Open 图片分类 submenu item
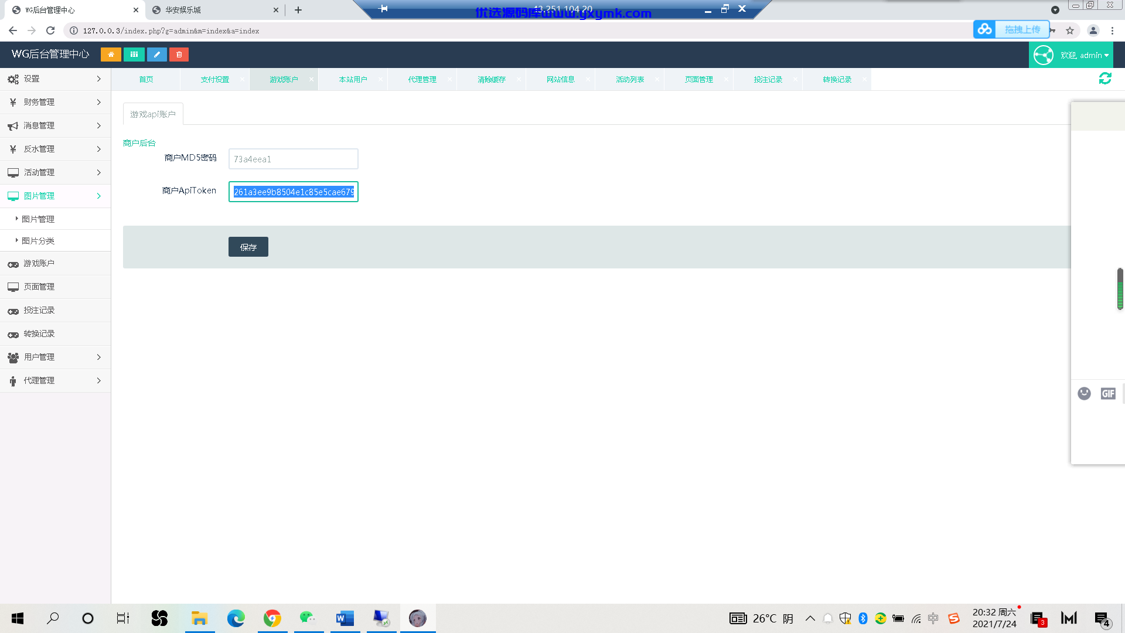This screenshot has height=633, width=1125. click(56, 241)
